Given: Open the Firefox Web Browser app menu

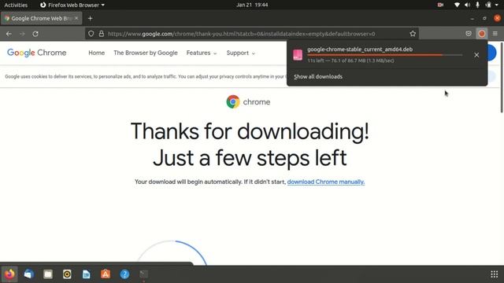Looking at the screenshot, I should click(72, 5).
